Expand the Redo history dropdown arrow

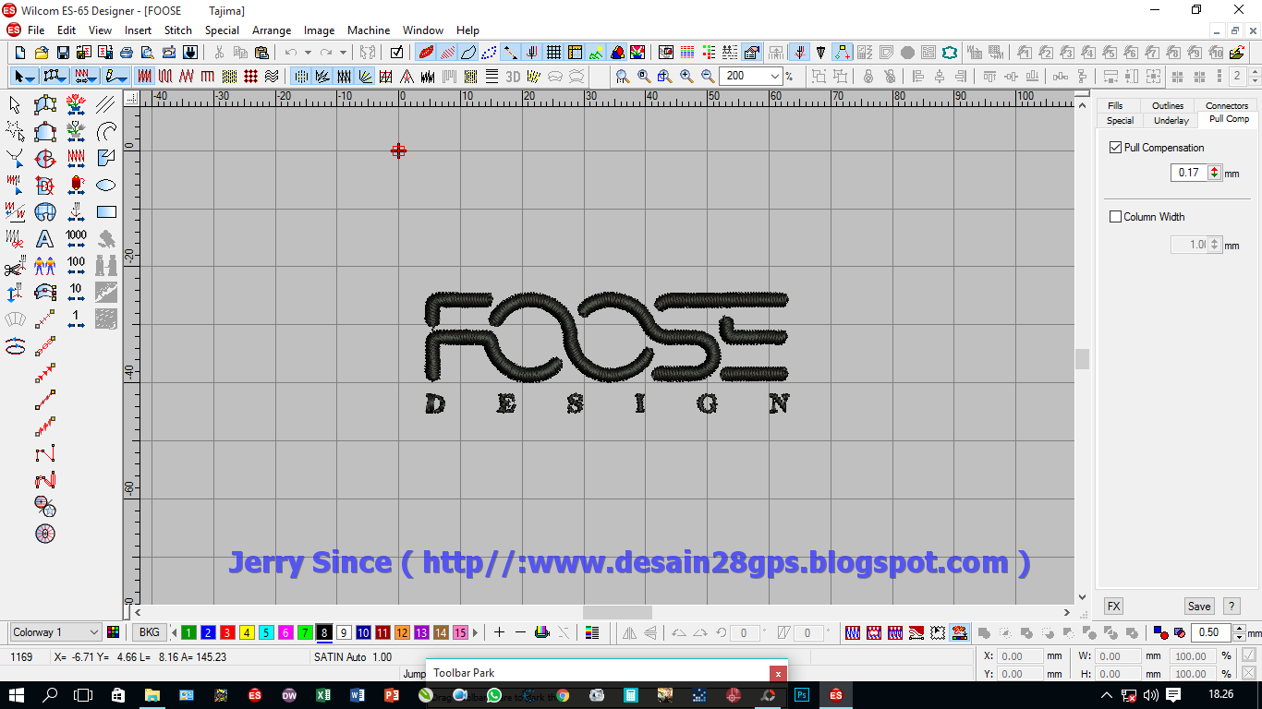point(343,53)
